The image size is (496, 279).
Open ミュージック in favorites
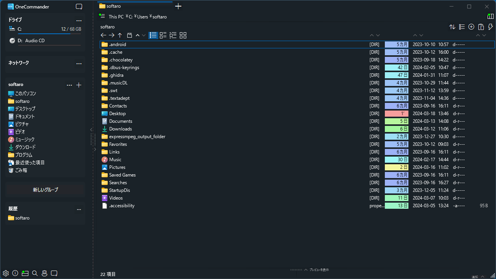(x=21, y=140)
